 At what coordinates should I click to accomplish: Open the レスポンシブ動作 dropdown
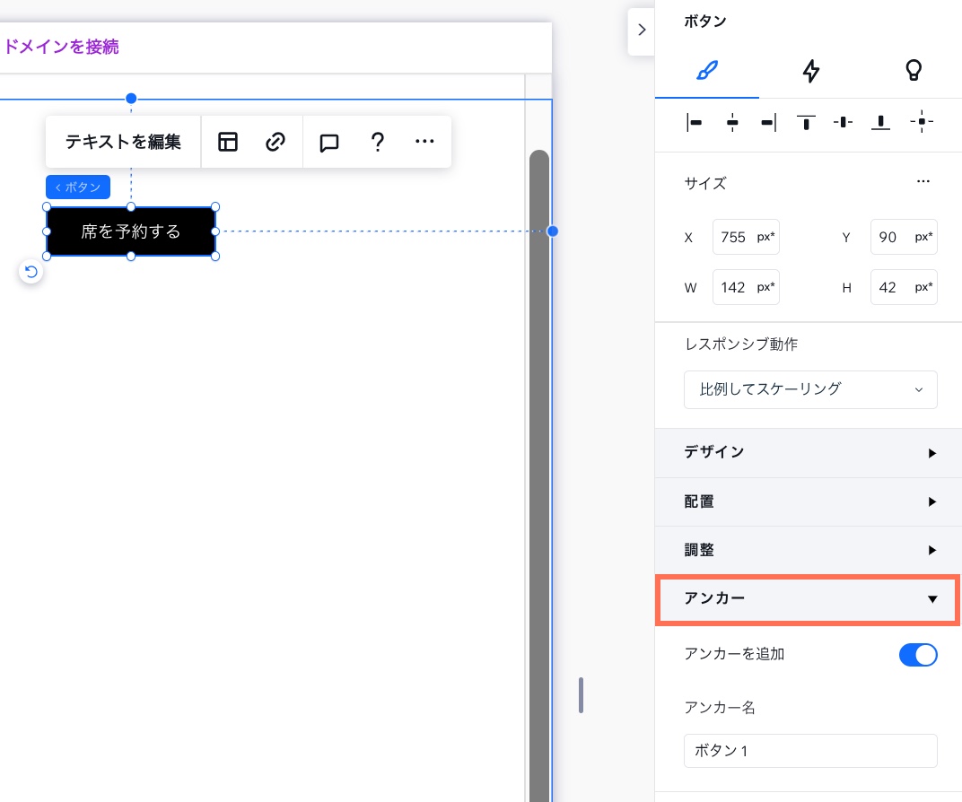click(810, 389)
